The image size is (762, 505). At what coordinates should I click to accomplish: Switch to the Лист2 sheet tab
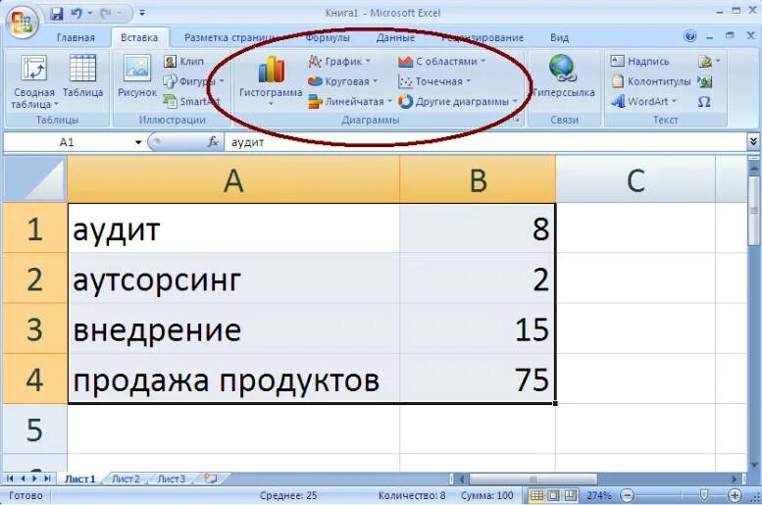coord(126,479)
